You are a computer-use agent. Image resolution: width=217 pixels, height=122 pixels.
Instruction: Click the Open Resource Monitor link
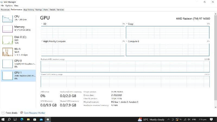click(34, 113)
